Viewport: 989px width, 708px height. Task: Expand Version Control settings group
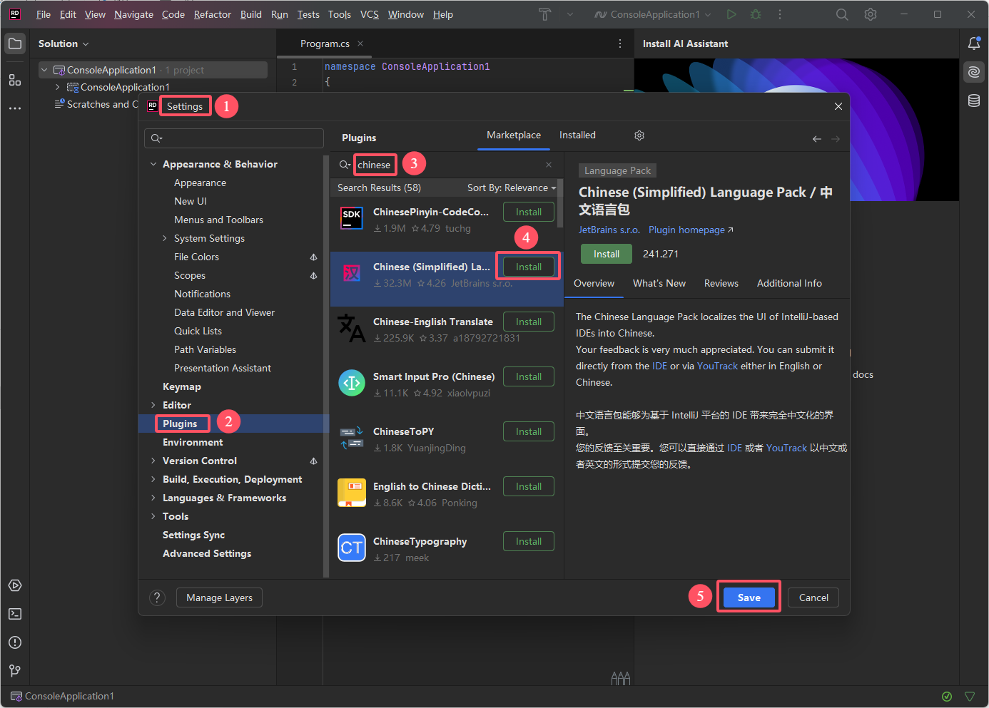153,461
